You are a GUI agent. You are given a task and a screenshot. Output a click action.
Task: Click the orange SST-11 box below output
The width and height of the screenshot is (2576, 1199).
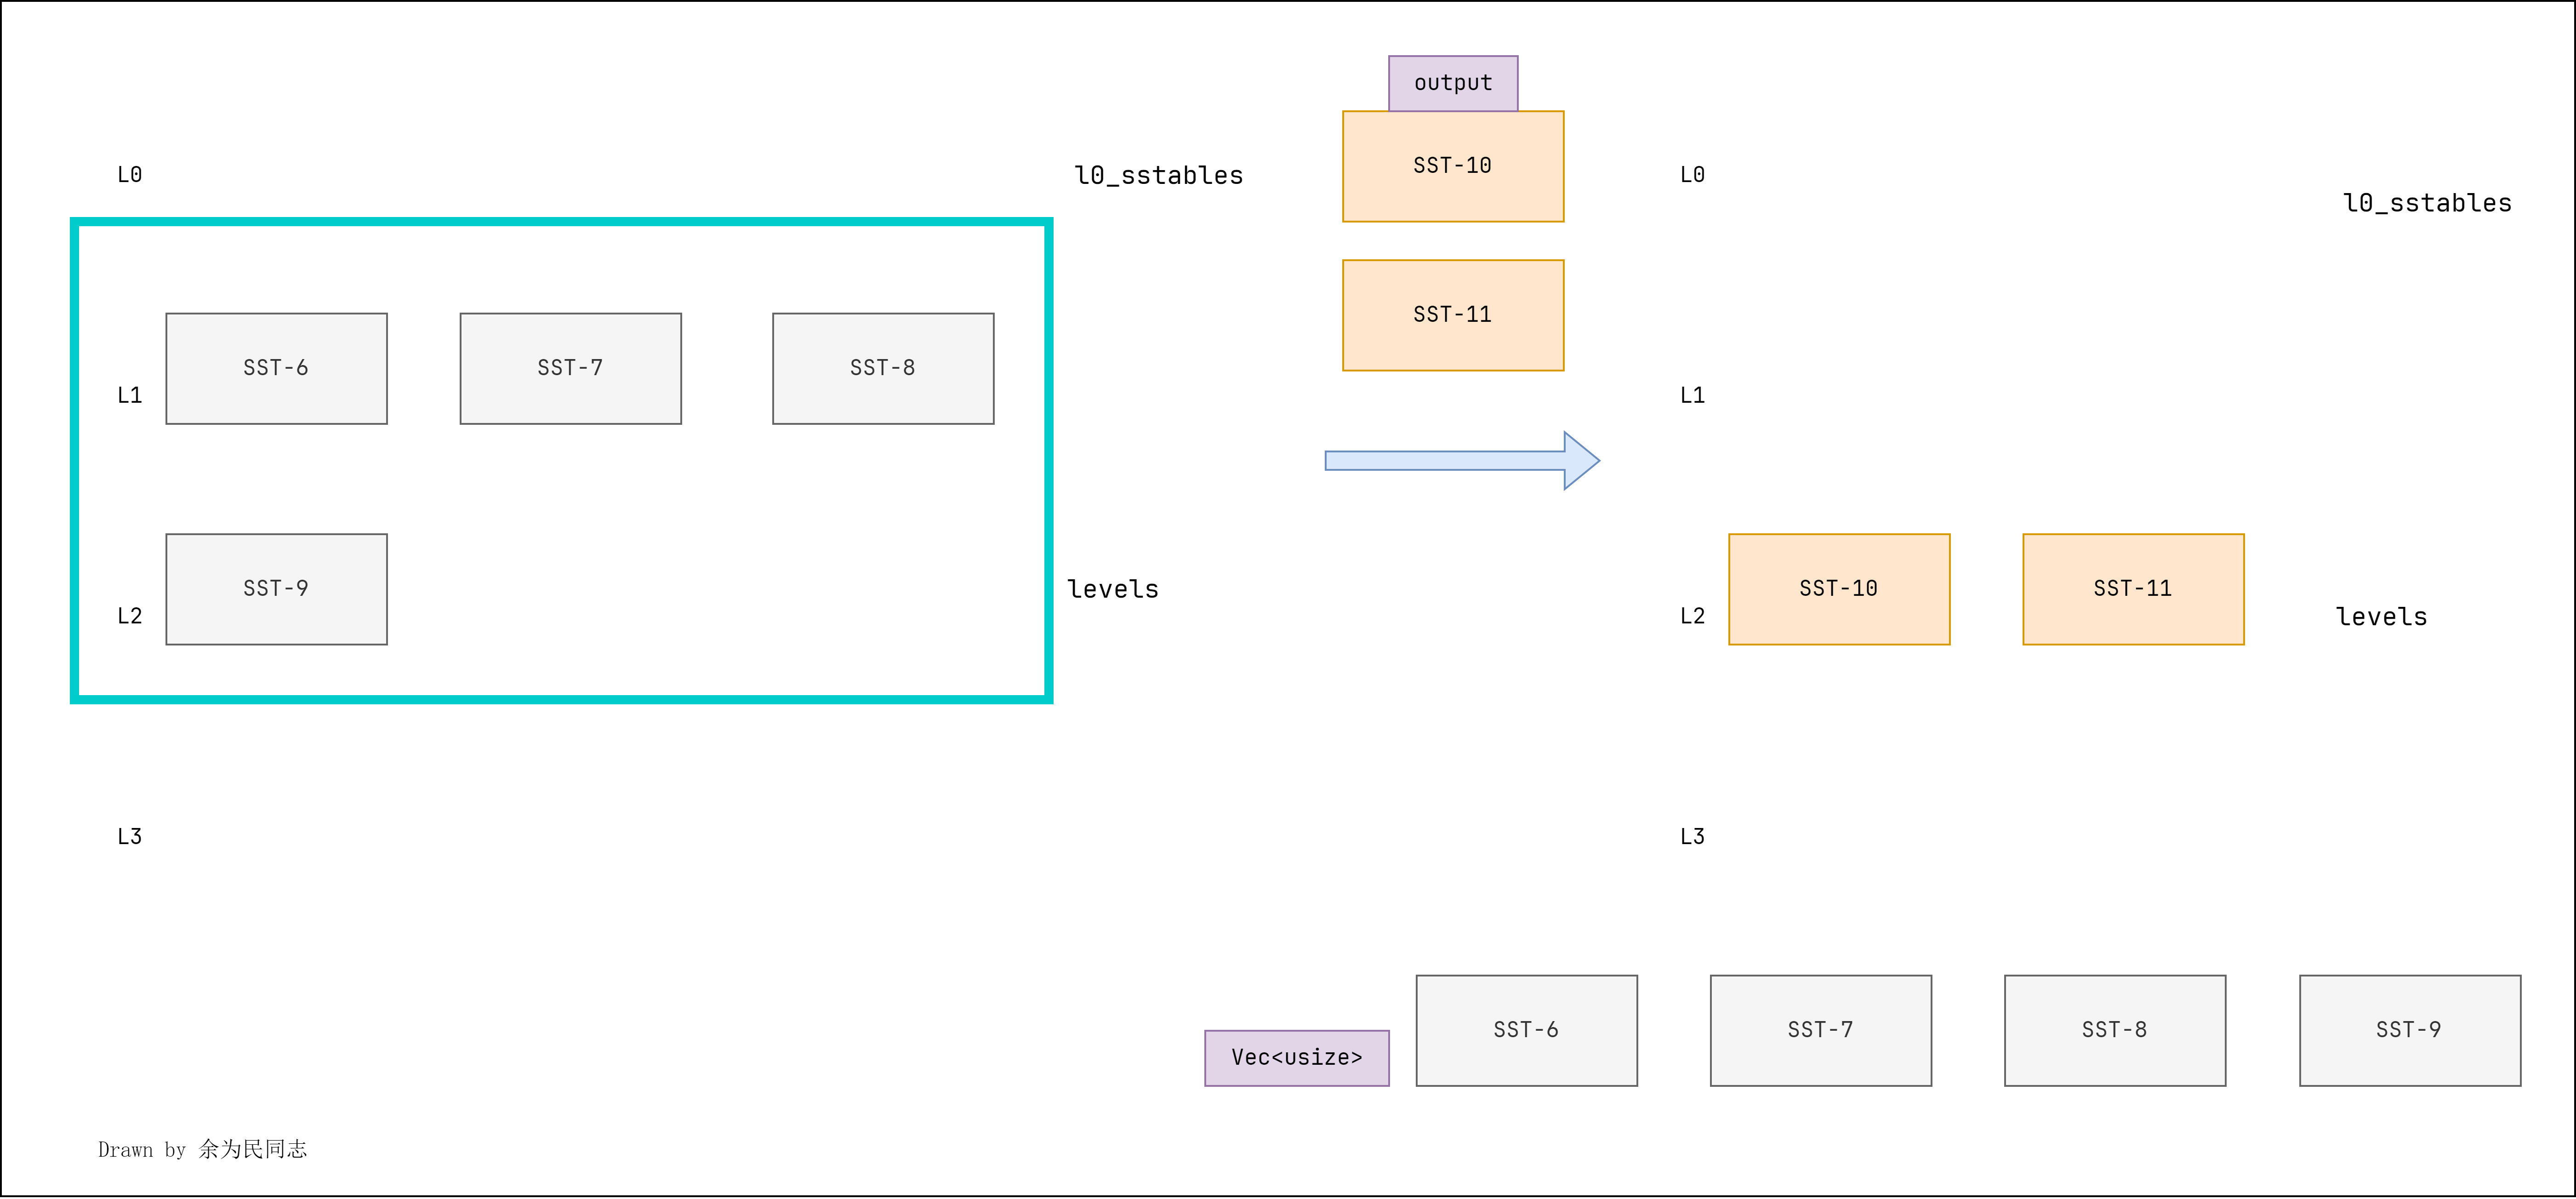1453,315
